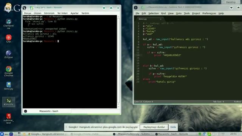This screenshot has height=136, width=242.
Task: Open the Goto menu in Sublime Text
Action: (x=179, y=14)
